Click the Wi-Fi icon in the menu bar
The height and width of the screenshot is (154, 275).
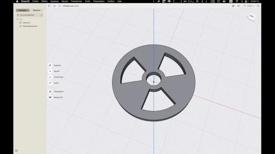tap(237, 1)
